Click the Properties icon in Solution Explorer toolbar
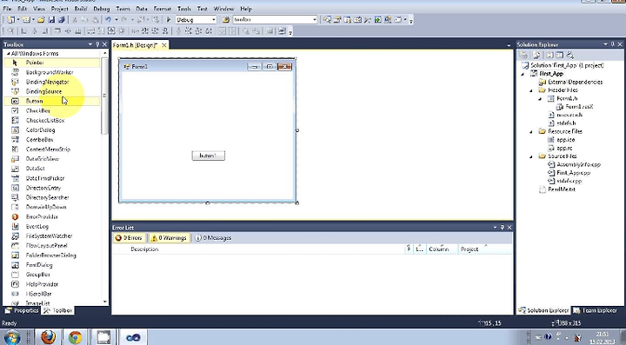The height and width of the screenshot is (345, 626). click(x=523, y=55)
